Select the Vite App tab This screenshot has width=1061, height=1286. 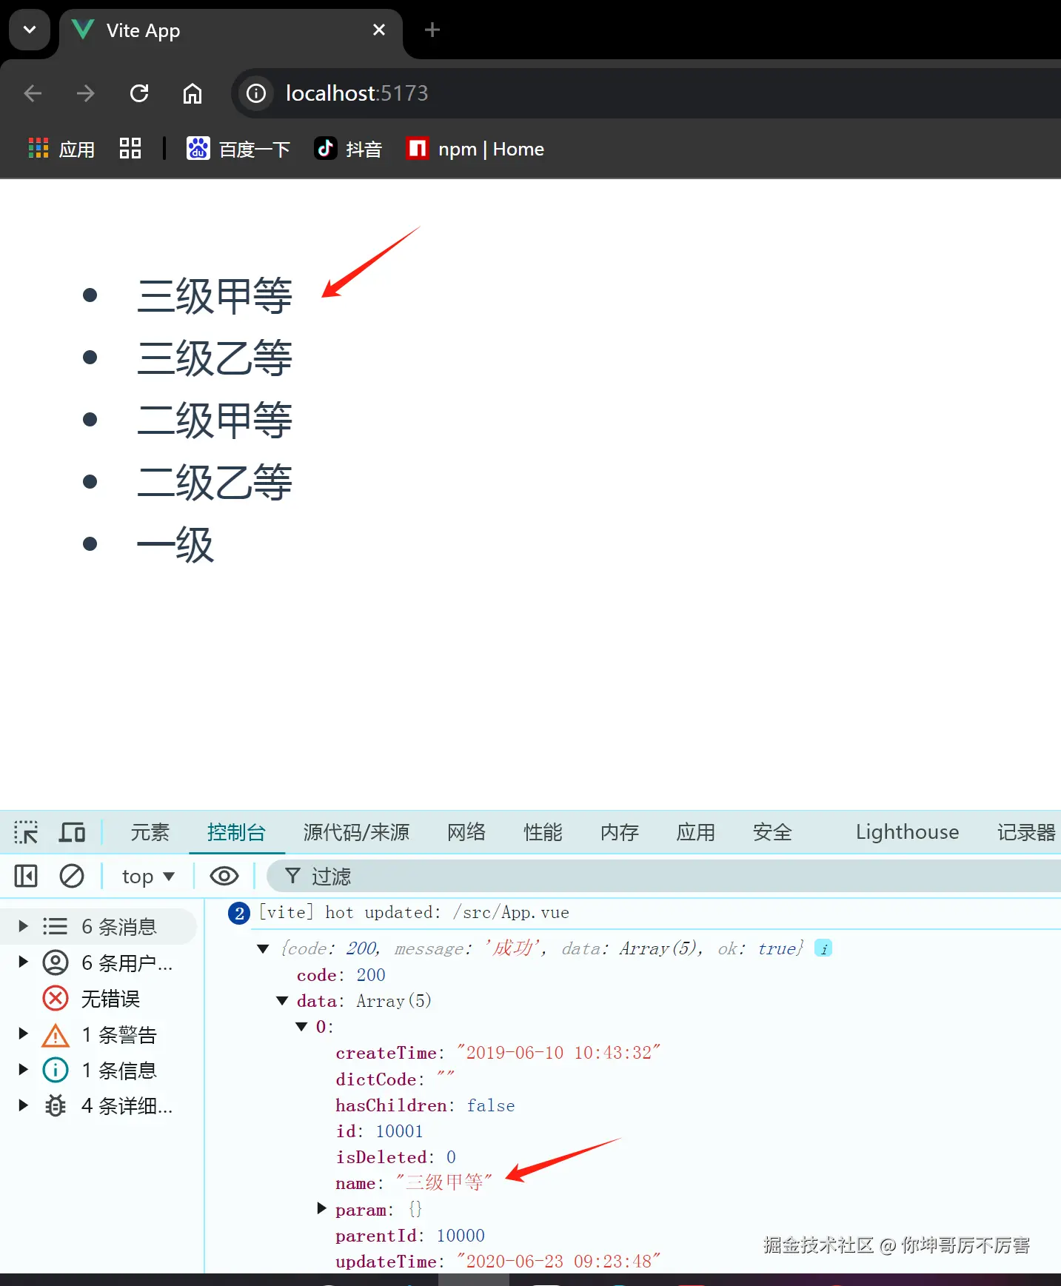tap(231, 31)
